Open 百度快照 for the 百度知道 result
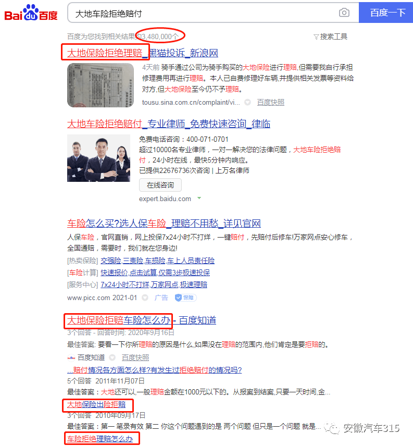The height and width of the screenshot is (446, 413). click(x=135, y=357)
